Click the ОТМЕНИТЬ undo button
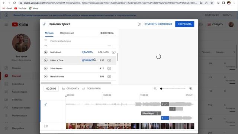Image resolution: width=238 pixels, height=134 pixels. (x=70, y=89)
